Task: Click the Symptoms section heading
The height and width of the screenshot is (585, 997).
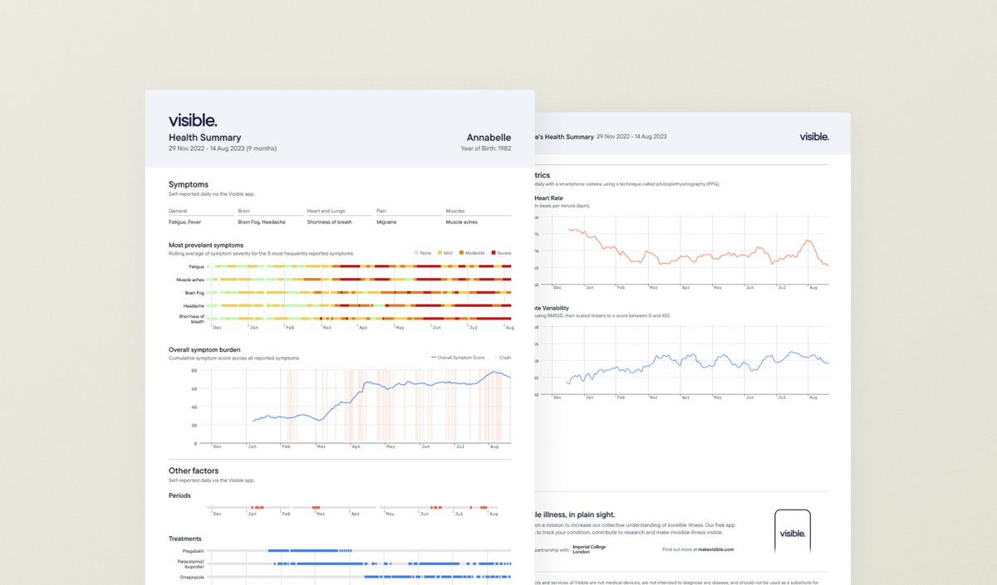Action: tap(189, 184)
